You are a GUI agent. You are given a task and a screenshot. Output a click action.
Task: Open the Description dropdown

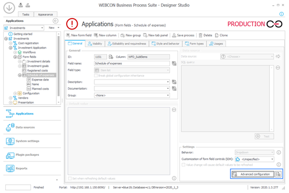point(168,82)
